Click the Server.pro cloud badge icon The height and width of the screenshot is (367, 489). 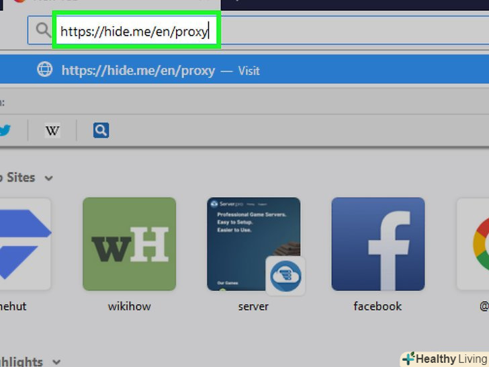coord(285,276)
